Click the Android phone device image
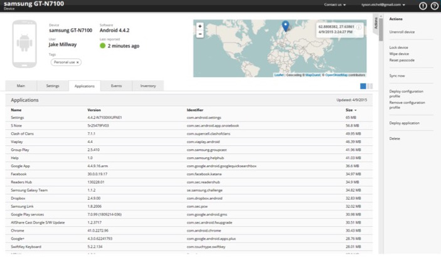 [24, 44]
